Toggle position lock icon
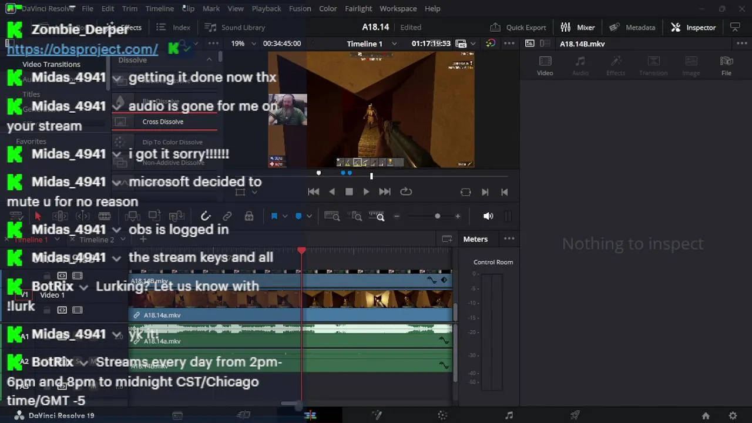752x423 pixels. pyautogui.click(x=249, y=216)
